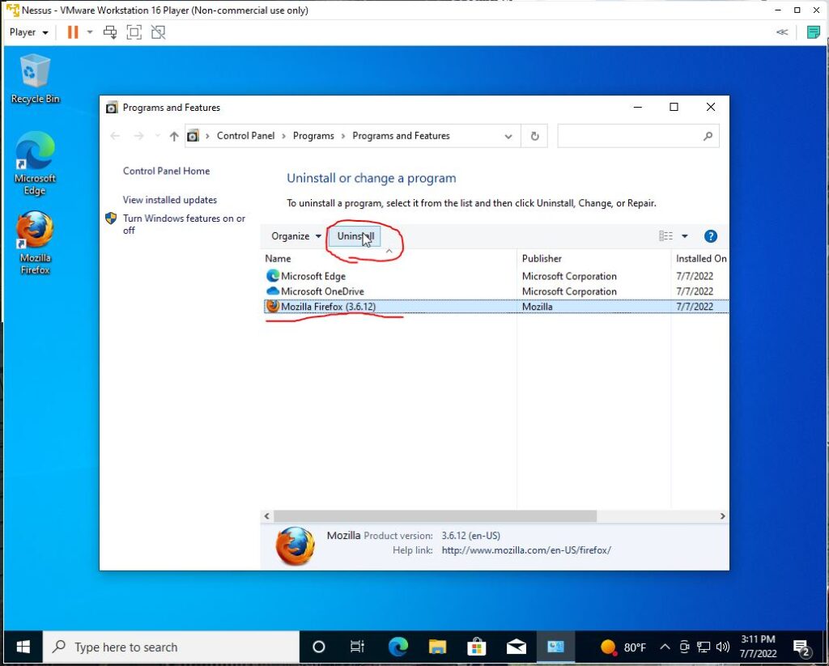Open Cortana from the taskbar
This screenshot has width=829, height=666.
pyautogui.click(x=319, y=647)
